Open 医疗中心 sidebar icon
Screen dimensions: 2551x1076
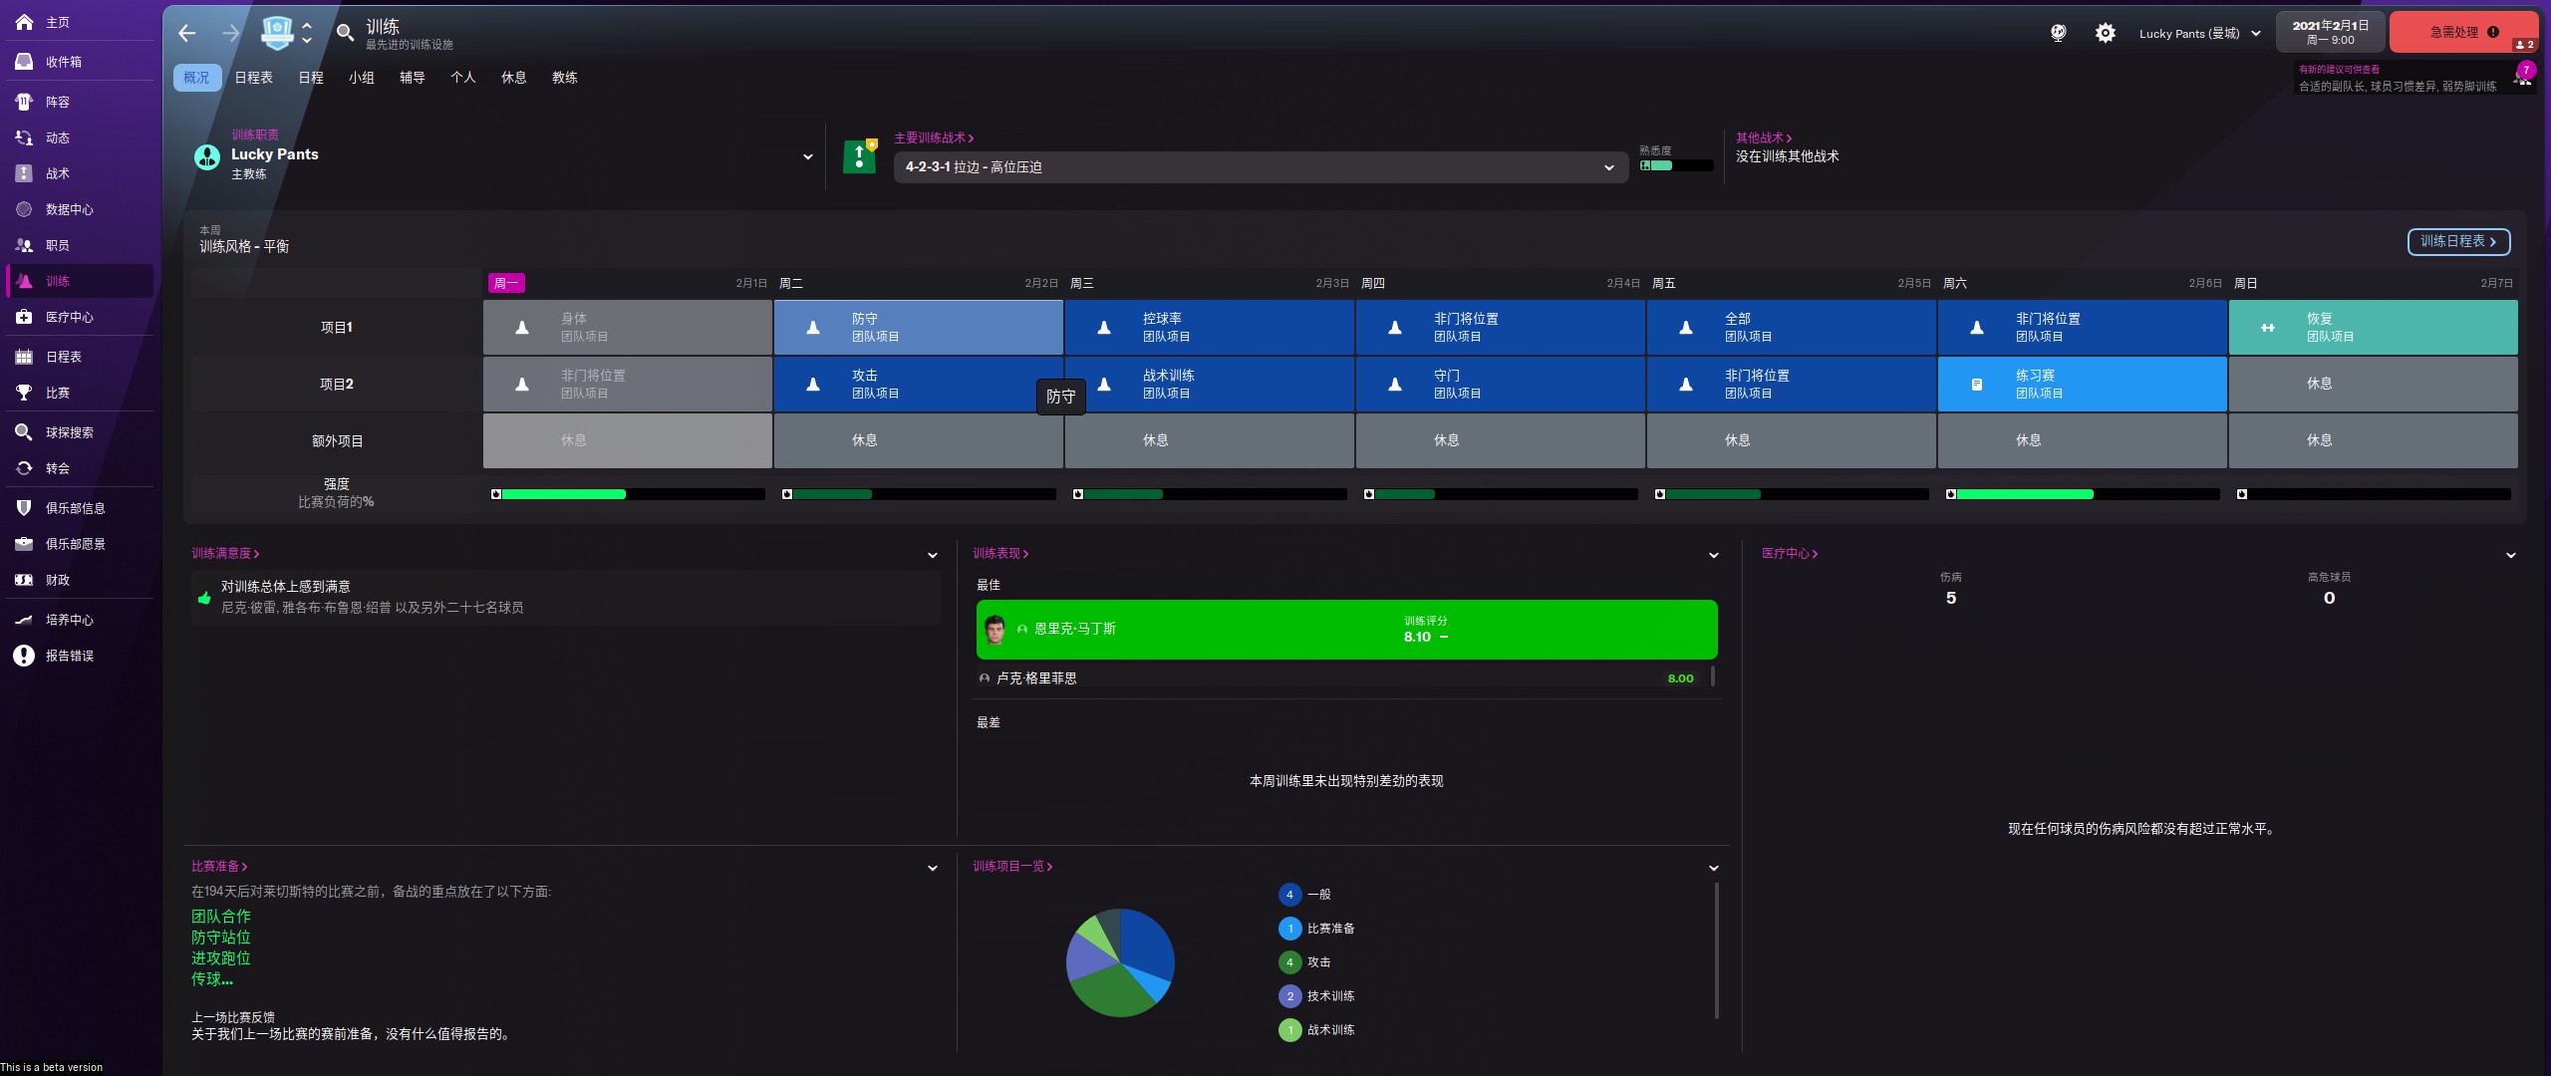(24, 317)
